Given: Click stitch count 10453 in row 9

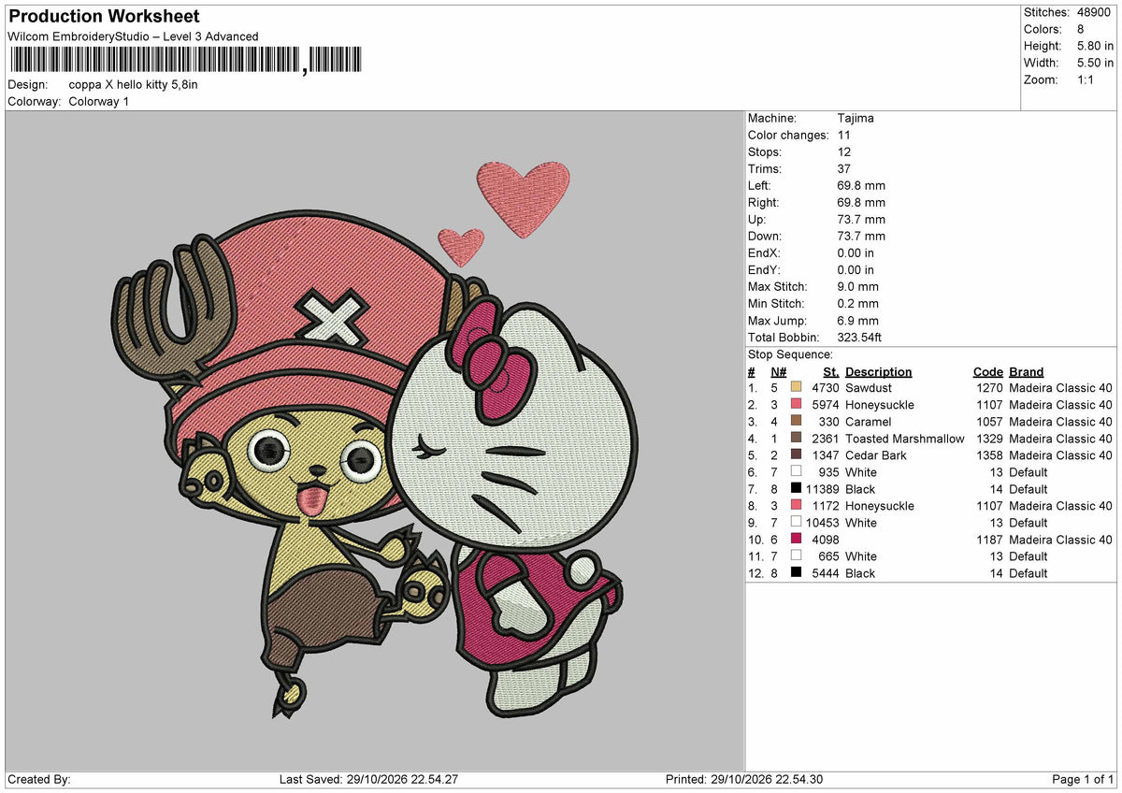Looking at the screenshot, I should (822, 522).
